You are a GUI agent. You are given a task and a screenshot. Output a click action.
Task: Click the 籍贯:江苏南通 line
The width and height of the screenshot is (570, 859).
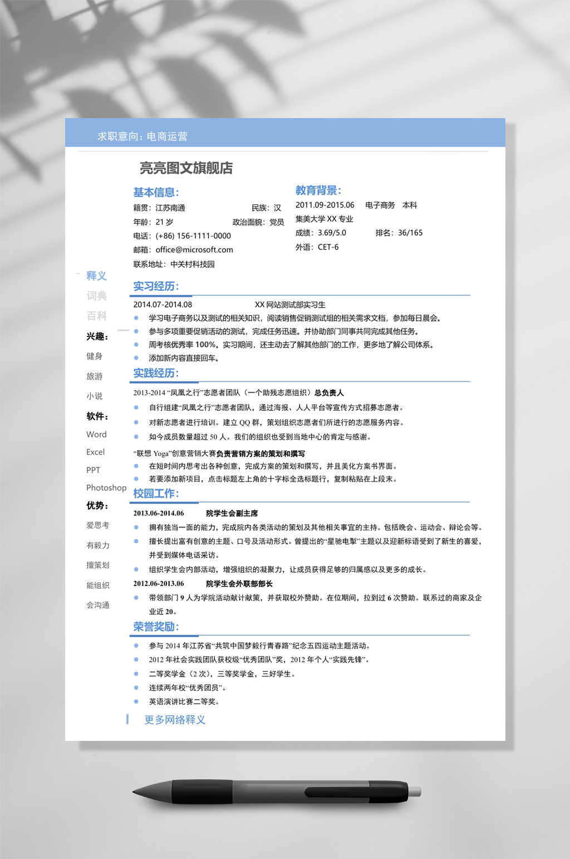(159, 208)
